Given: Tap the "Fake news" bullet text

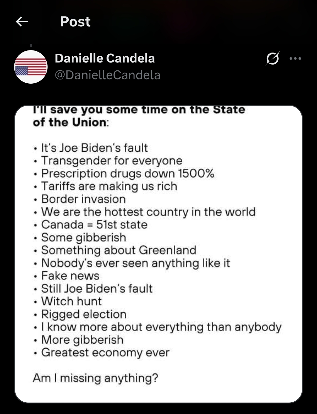Looking at the screenshot, I should point(70,276).
